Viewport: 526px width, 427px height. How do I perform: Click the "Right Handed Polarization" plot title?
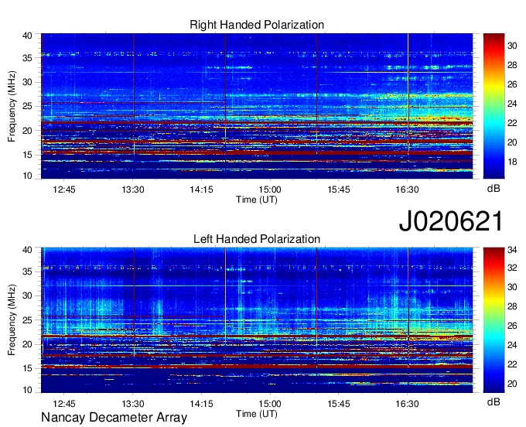tap(257, 25)
